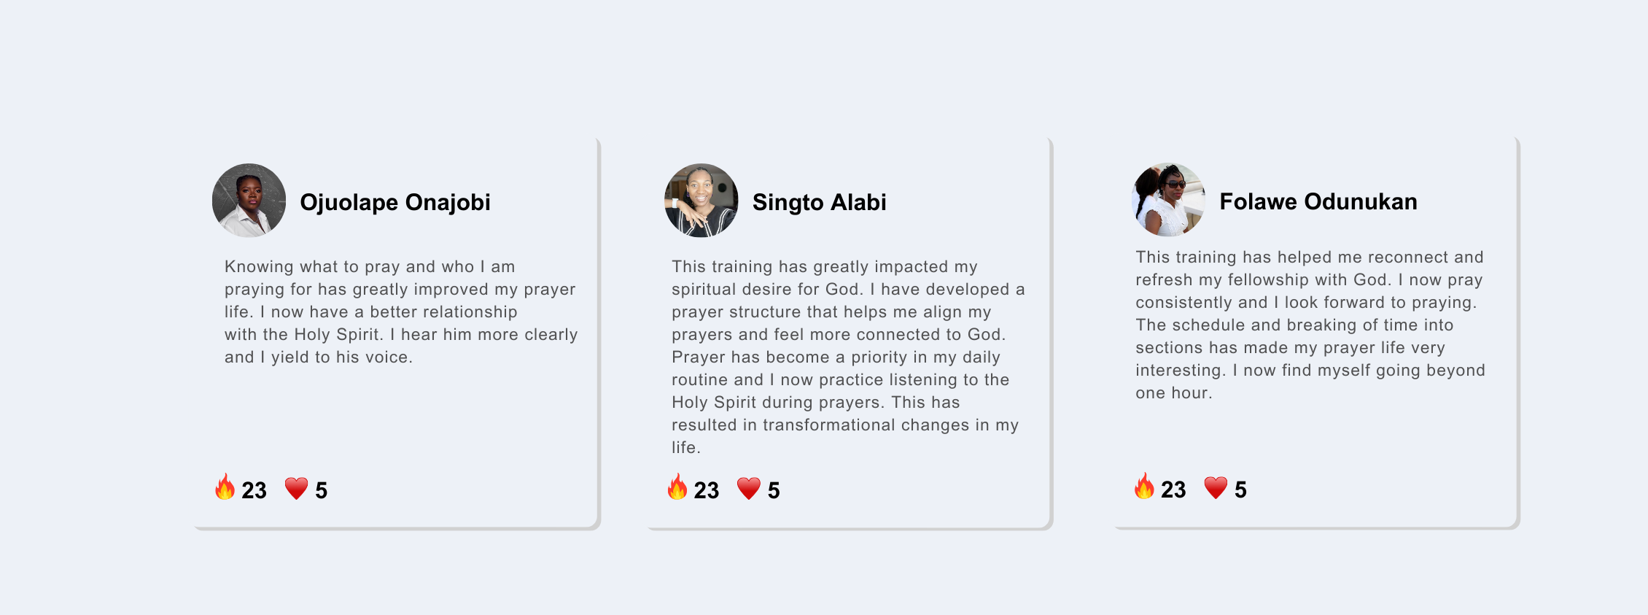Click the heart count 5 on Singto's card
Screen dimensions: 1648x615
coord(774,490)
